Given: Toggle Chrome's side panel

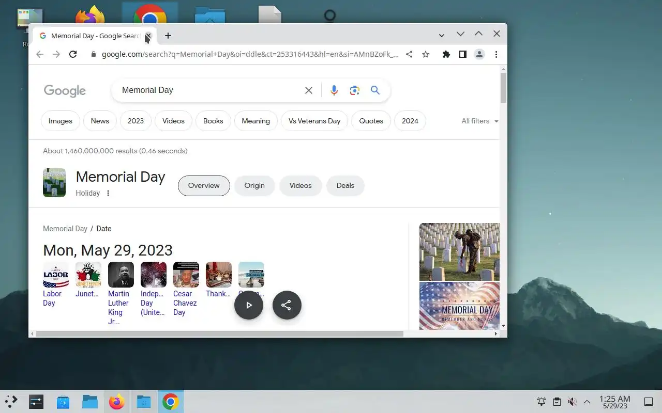Looking at the screenshot, I should [x=463, y=54].
